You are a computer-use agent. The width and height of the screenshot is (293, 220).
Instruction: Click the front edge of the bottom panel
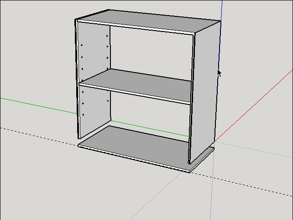click(x=134, y=159)
